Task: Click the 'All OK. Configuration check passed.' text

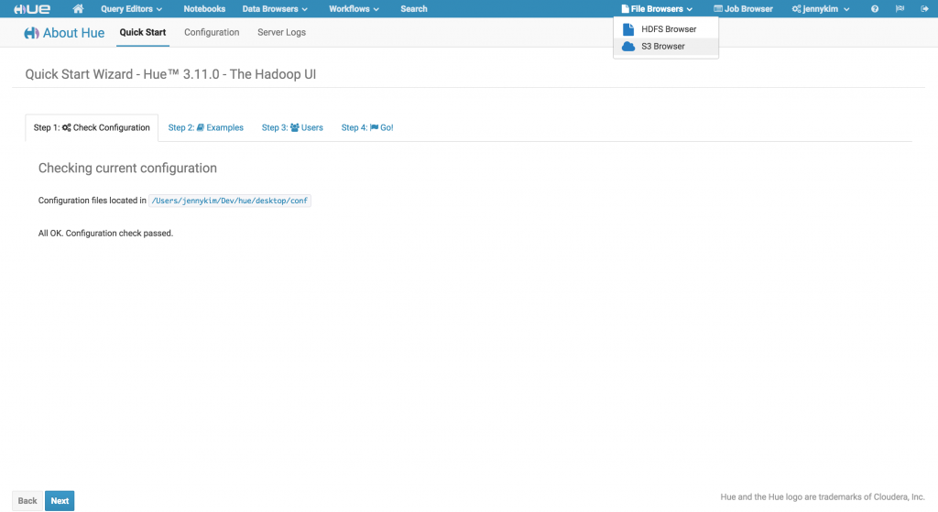Action: [106, 234]
